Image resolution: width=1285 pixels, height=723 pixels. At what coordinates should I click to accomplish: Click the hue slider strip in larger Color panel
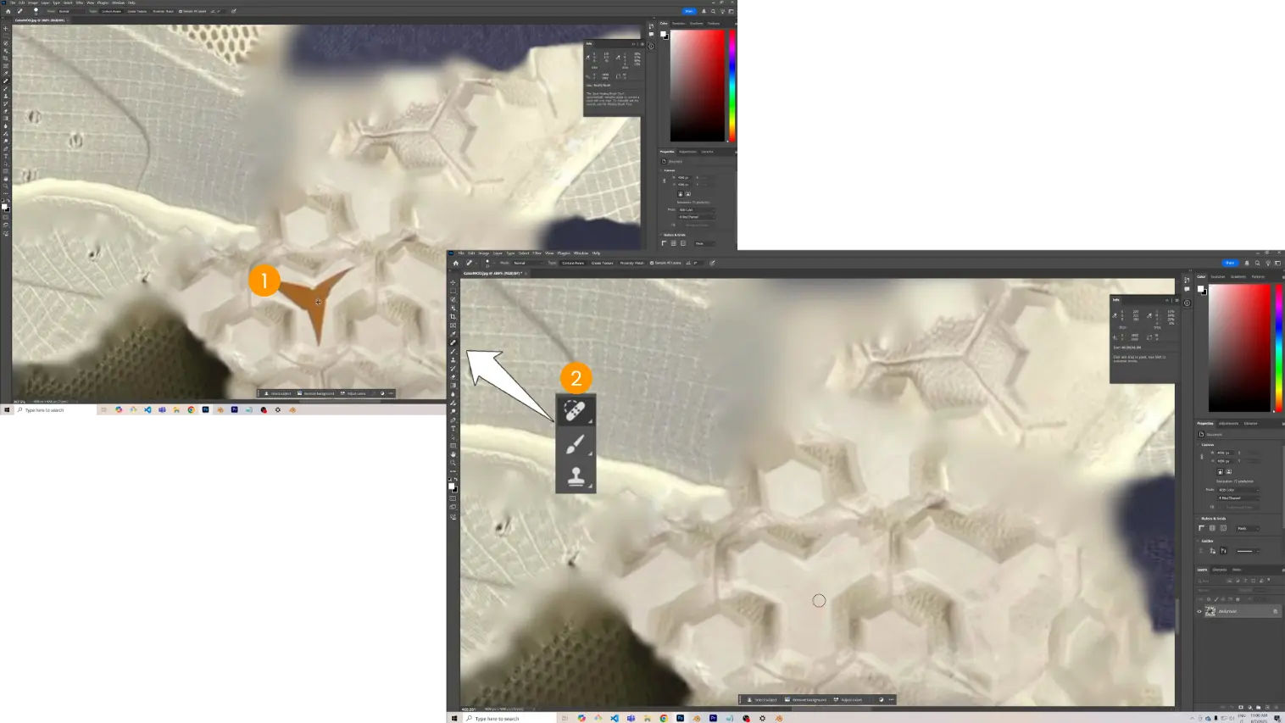tap(1278, 348)
